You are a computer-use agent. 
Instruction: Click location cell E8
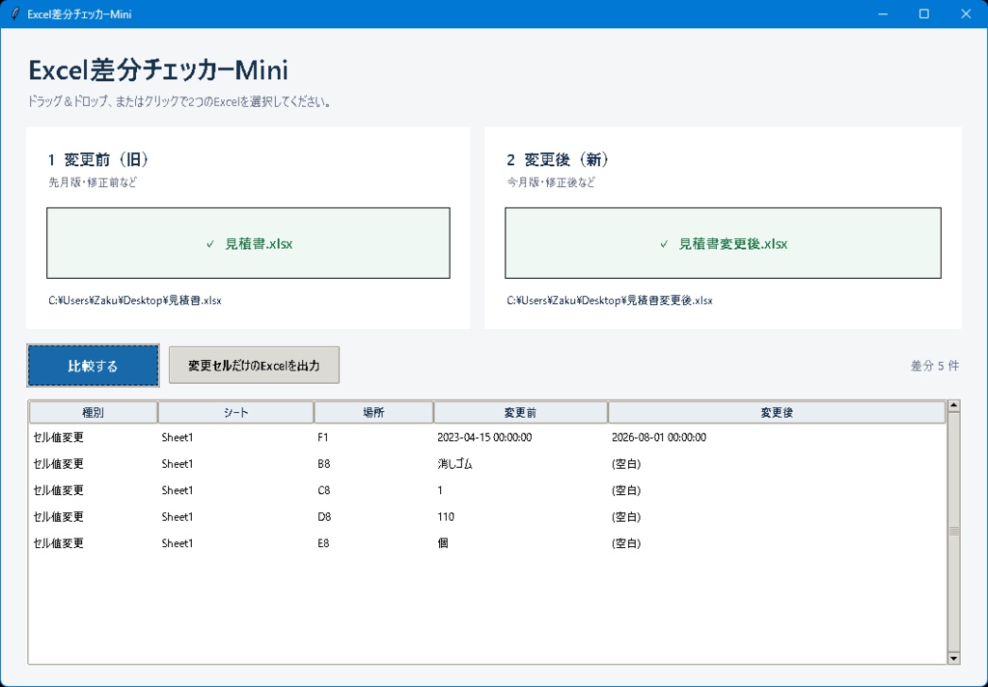click(323, 543)
